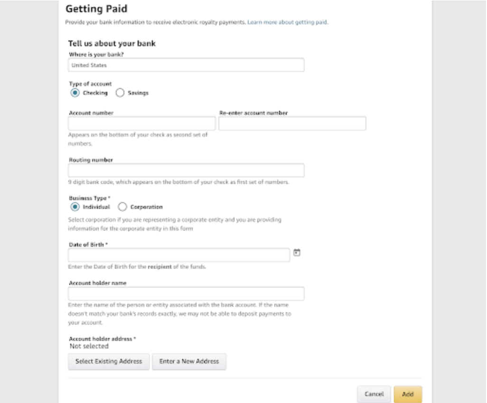Open the Date of Birth calendar picker icon

click(x=297, y=252)
